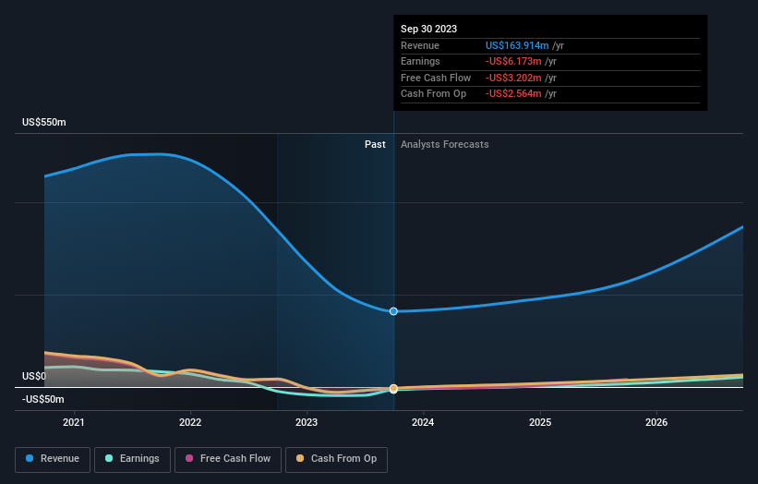Click the -US$6.173m earnings value
This screenshot has height=484, width=758.
click(513, 61)
